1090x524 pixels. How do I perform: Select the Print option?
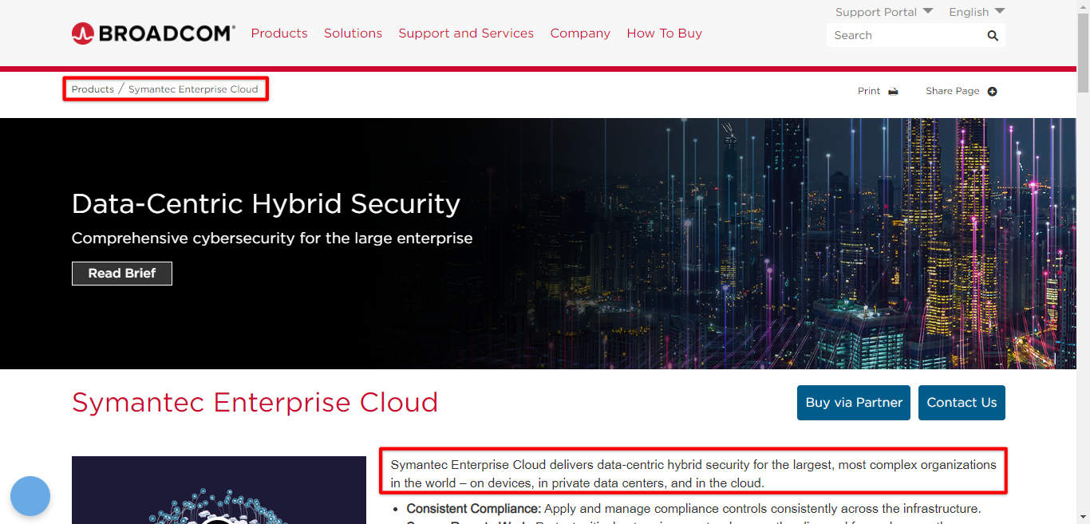(868, 90)
